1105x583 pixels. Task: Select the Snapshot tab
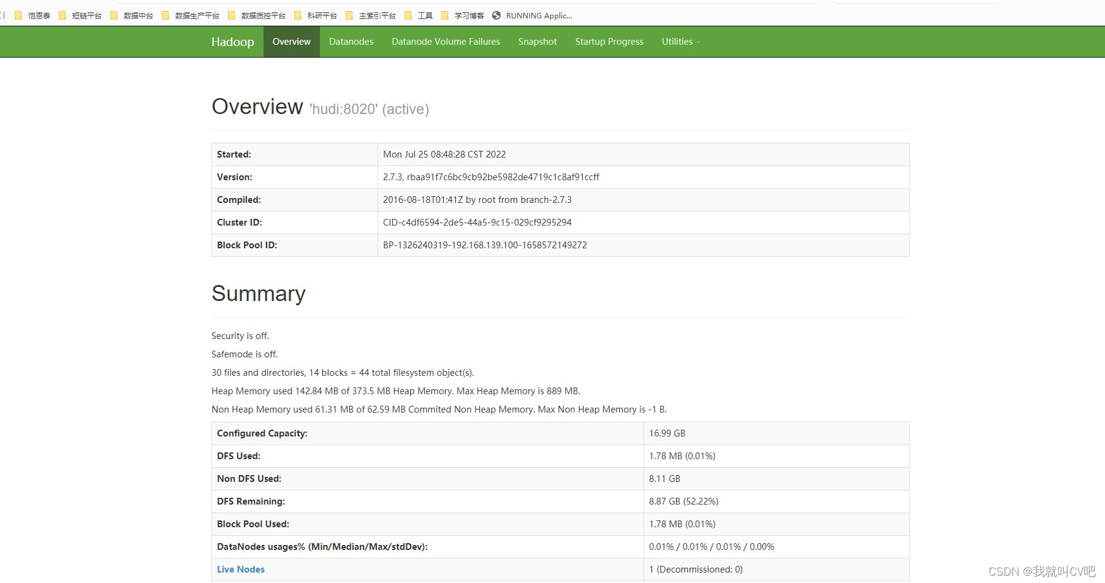pyautogui.click(x=537, y=42)
